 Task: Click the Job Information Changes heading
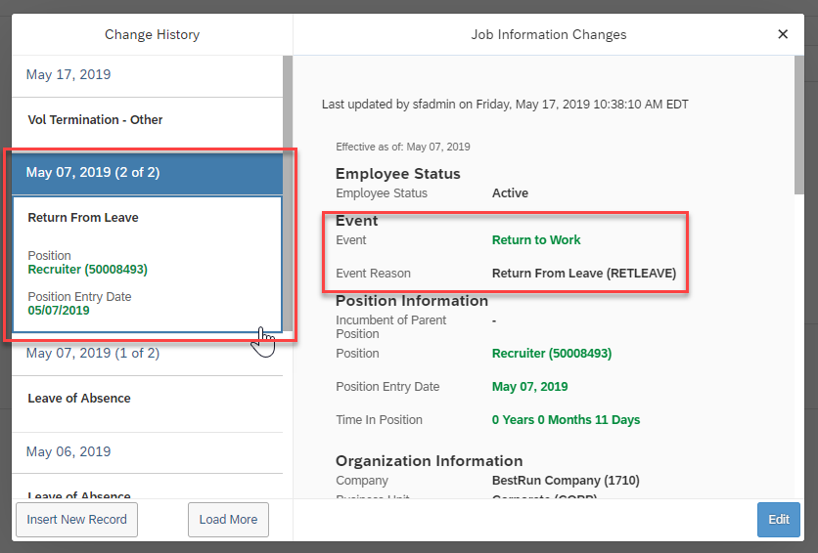tap(549, 34)
